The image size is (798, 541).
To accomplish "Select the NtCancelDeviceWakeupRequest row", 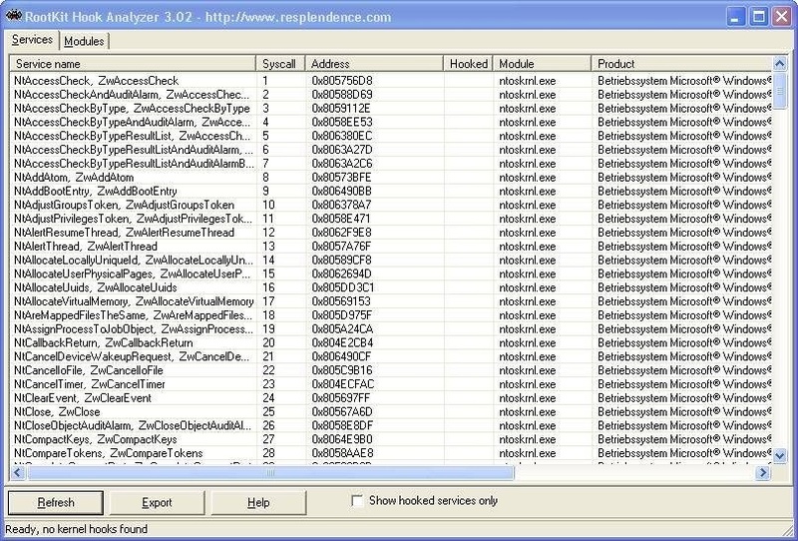I will click(391, 356).
